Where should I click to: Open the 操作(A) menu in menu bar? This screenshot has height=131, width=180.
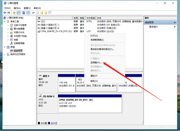point(17,8)
